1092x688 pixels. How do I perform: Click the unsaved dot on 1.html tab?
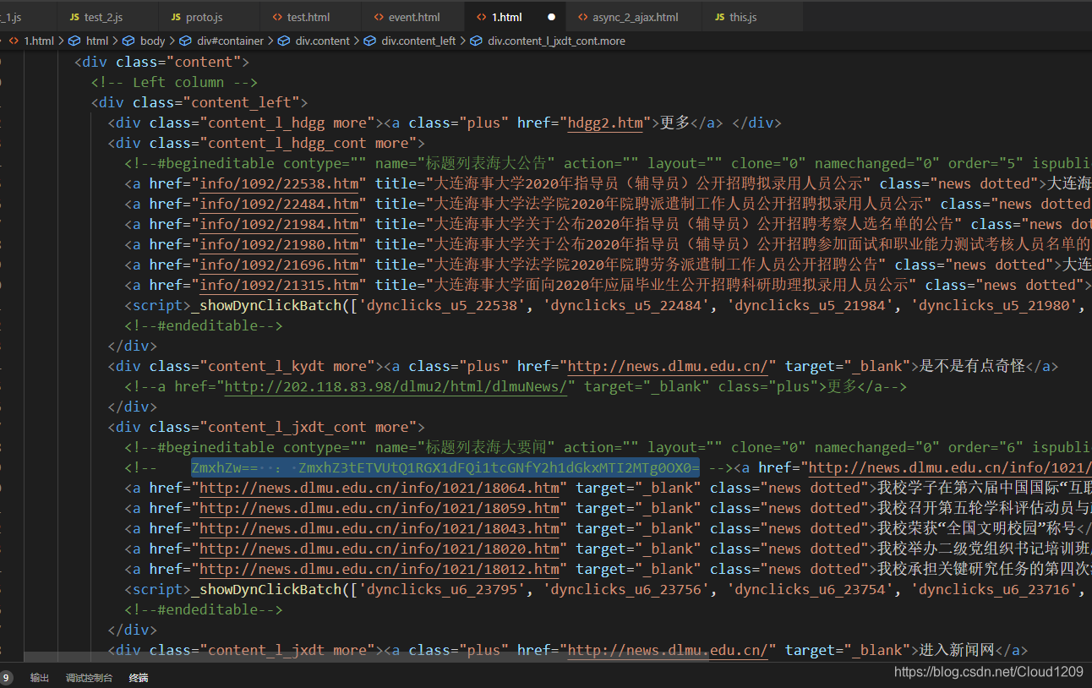click(552, 17)
